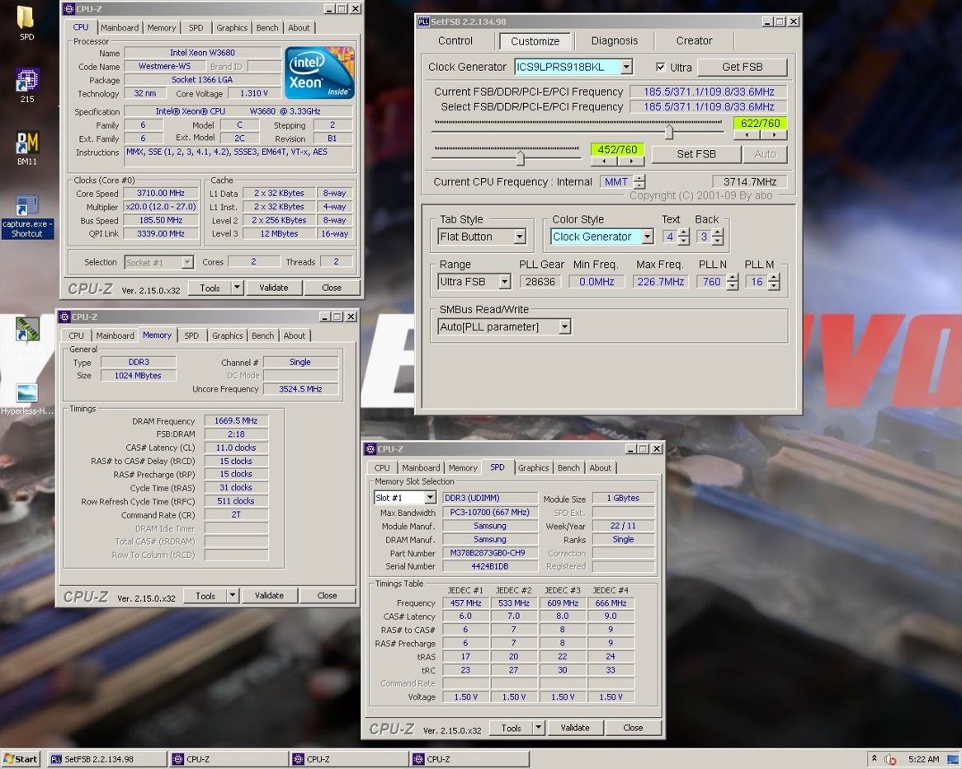Viewport: 962px width, 769px height.
Task: Open the About tab in CPU-Z CPU window
Action: [x=299, y=27]
